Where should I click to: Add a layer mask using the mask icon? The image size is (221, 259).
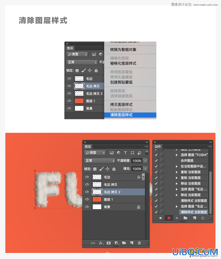click(109, 243)
